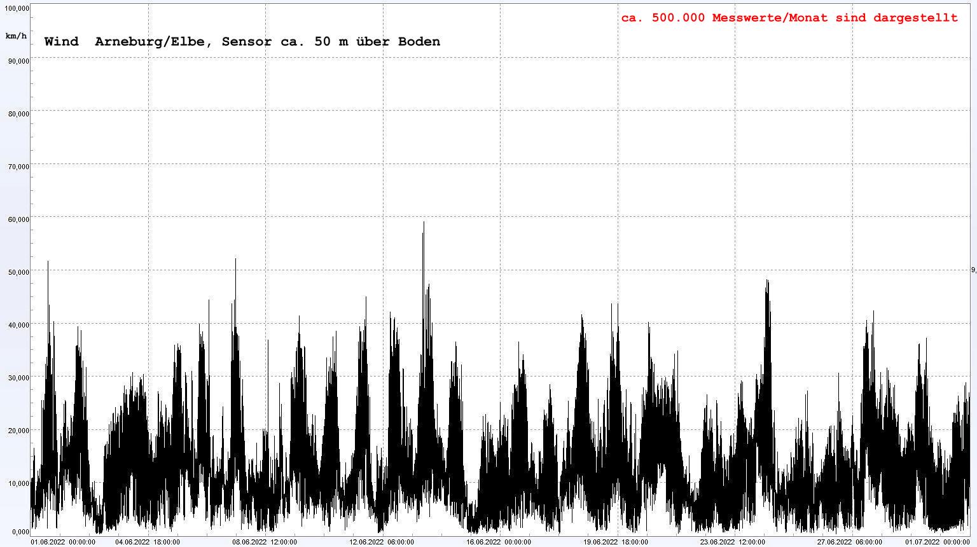Select the 01.07.2022 00:00:00 date label
This screenshot has width=977, height=547.
pos(938,542)
